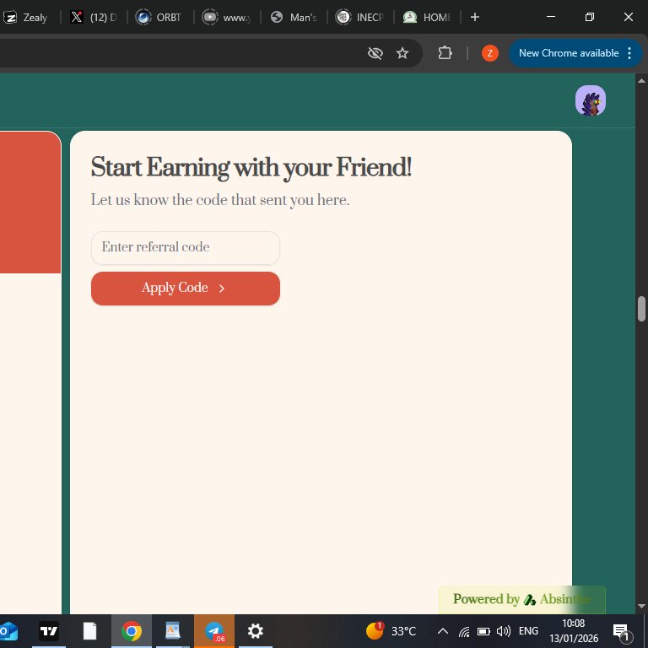This screenshot has width=648, height=648.
Task: Open the notification center icon
Action: 622,631
